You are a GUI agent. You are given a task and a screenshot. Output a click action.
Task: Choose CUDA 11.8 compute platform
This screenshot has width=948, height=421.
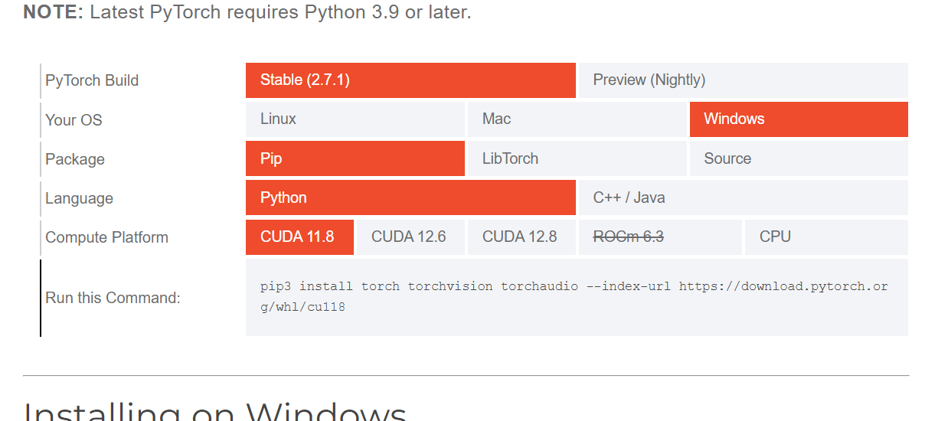[x=299, y=237]
